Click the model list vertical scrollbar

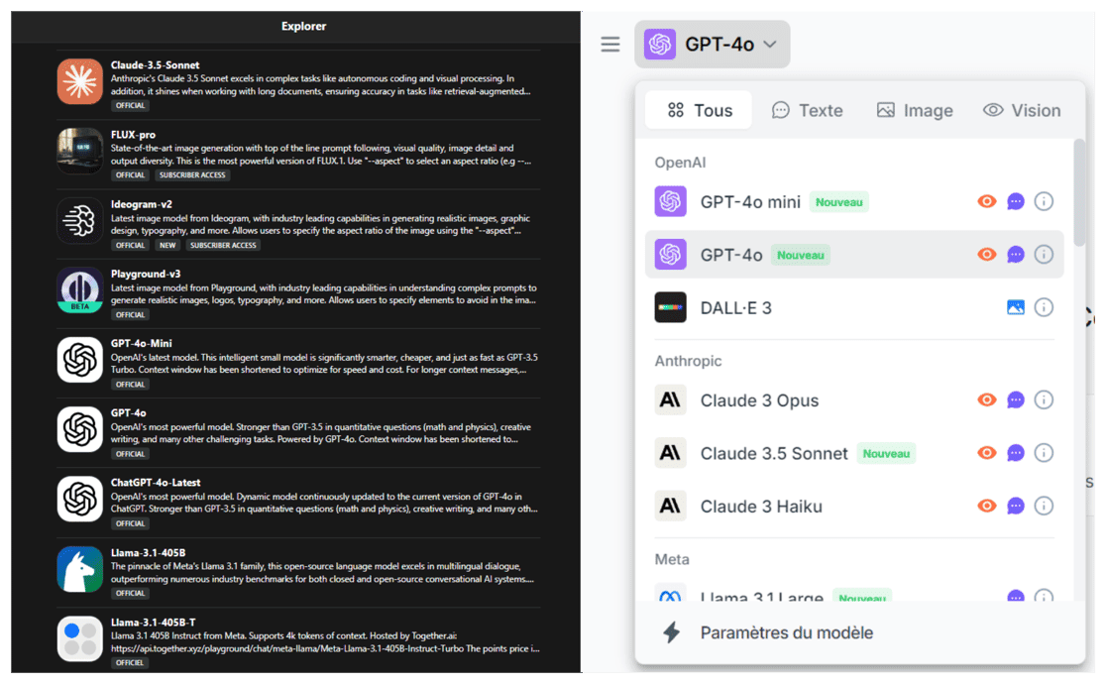1079,192
